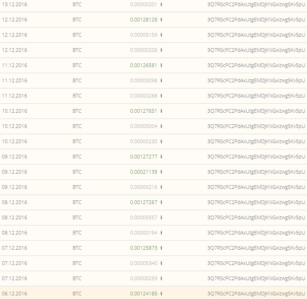This screenshot has width=307, height=299.
Task: Select amount 0.00005340
Action: [144, 263]
